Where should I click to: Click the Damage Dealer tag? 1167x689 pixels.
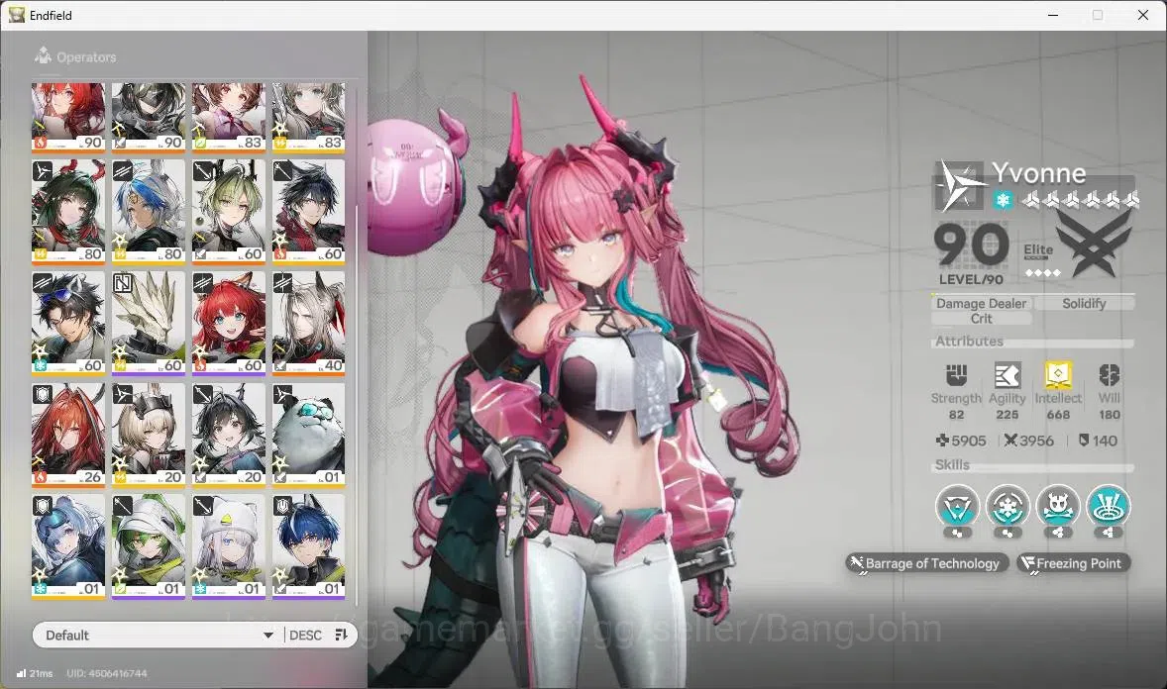tap(981, 303)
